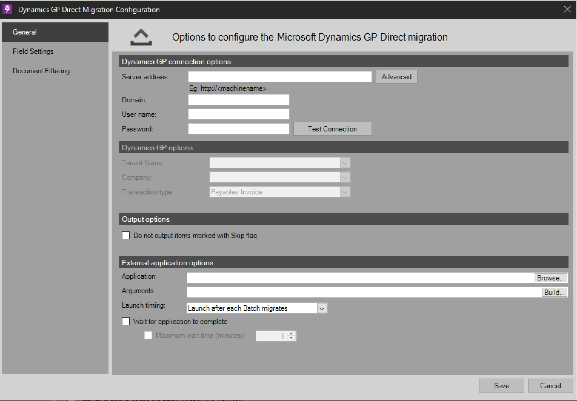Open the Company dropdown list
The height and width of the screenshot is (401, 577).
pos(345,177)
